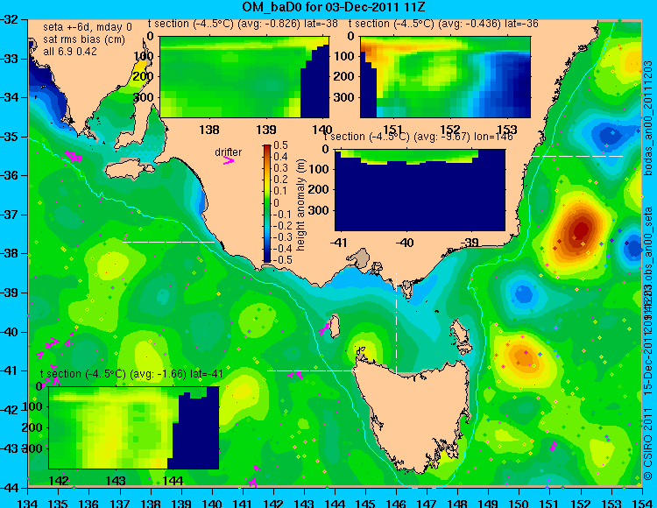657x508 pixels.
Task: Click the magenta drifter marker near 135.5E 35.5S
Action: click(x=74, y=156)
